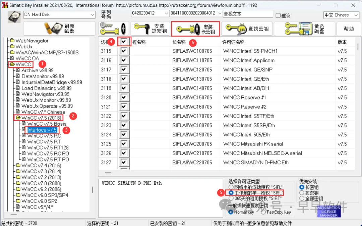Uncheck row 3125 checkbox

[x=124, y=144]
